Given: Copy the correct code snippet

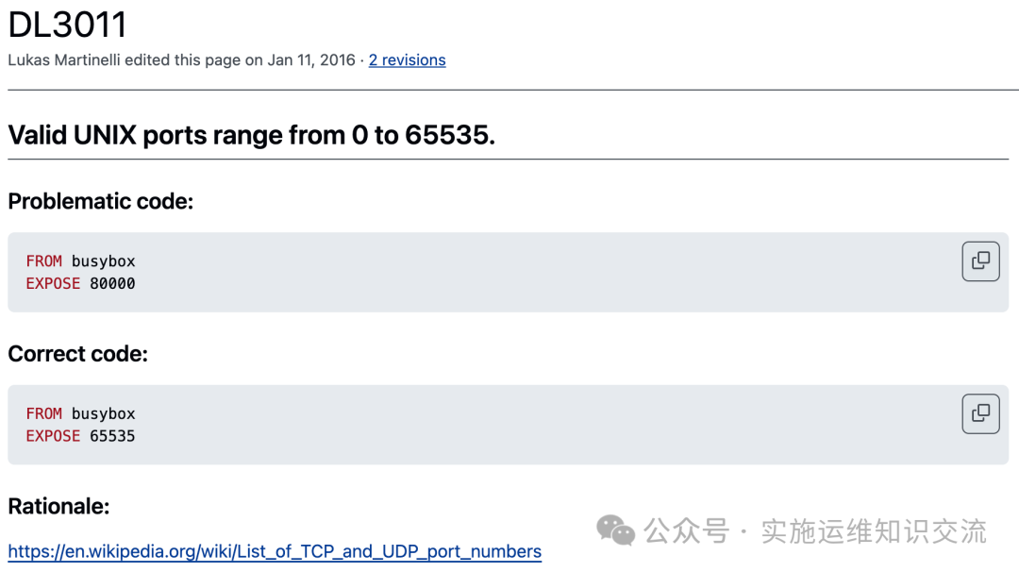Looking at the screenshot, I should [x=980, y=413].
